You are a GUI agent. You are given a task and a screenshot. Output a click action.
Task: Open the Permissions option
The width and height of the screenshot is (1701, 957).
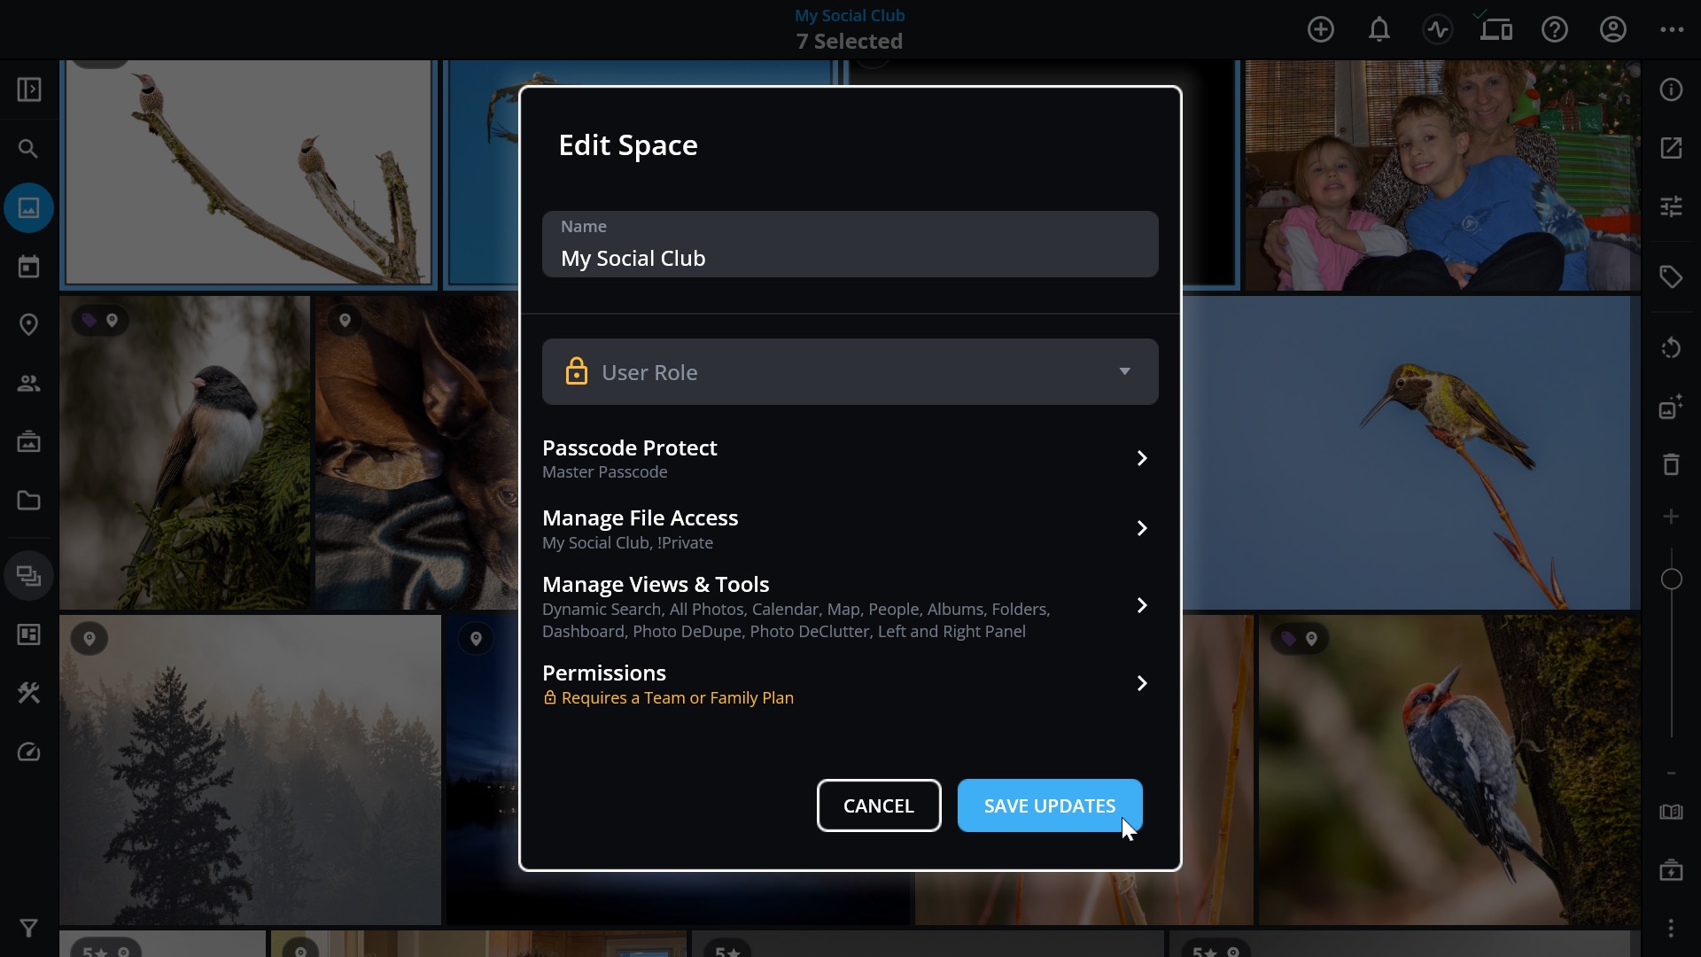coord(850,684)
